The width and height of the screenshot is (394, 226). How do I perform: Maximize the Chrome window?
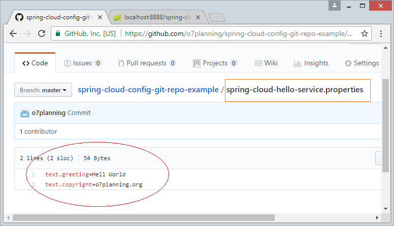coord(363,6)
